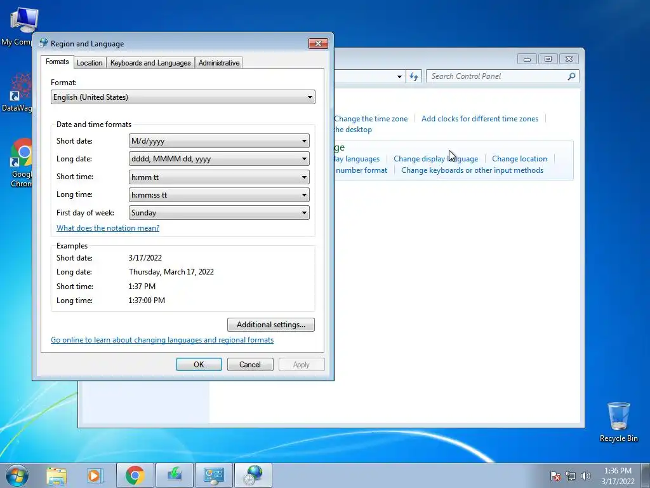Select the globe-and-clock Region taskbar icon

[253, 475]
